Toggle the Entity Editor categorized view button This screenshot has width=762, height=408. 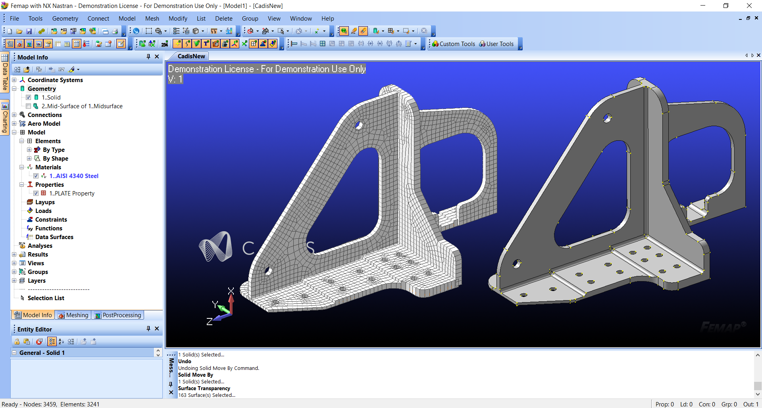(x=52, y=341)
